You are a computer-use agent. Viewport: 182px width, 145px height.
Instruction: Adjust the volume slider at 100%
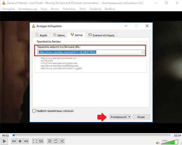(170, 142)
